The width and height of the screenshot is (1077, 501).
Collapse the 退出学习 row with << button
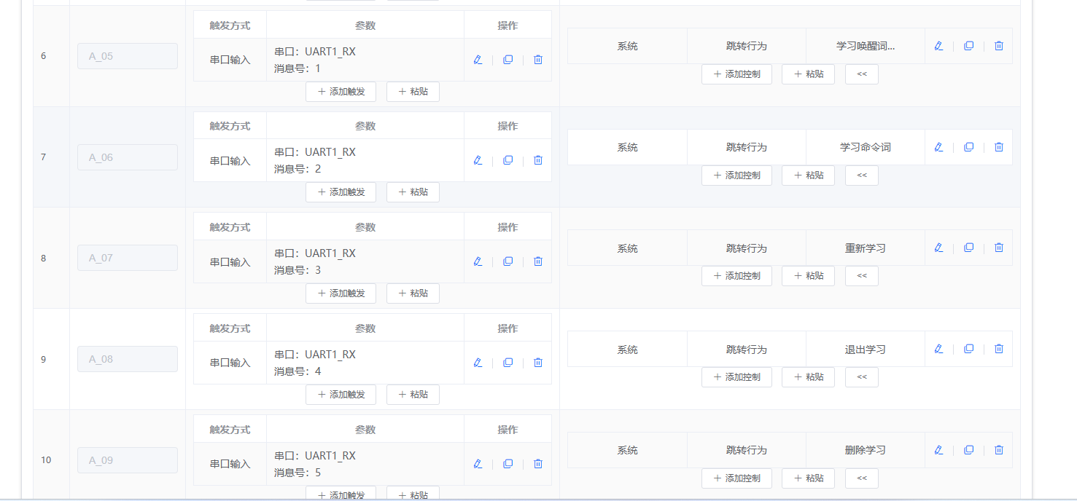tap(861, 376)
